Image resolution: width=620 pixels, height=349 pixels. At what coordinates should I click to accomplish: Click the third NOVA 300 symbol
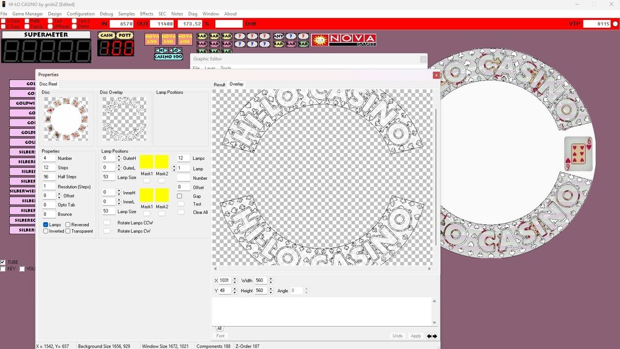tap(185, 38)
